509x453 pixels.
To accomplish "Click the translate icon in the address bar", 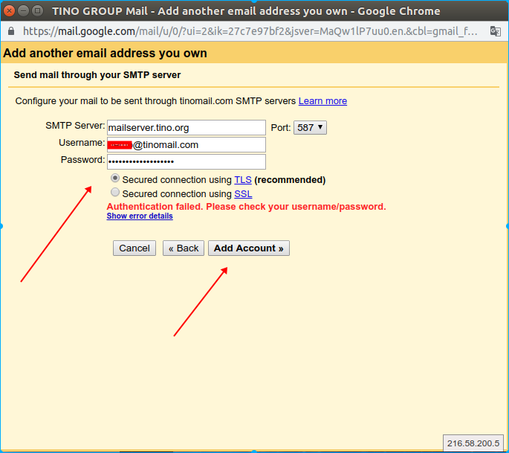I will 495,31.
